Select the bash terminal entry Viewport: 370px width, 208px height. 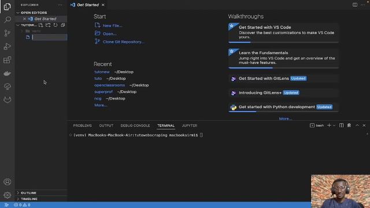click(317, 125)
